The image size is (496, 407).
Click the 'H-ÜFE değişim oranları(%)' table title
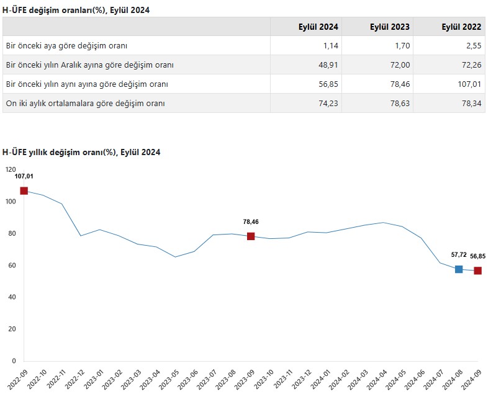[76, 10]
